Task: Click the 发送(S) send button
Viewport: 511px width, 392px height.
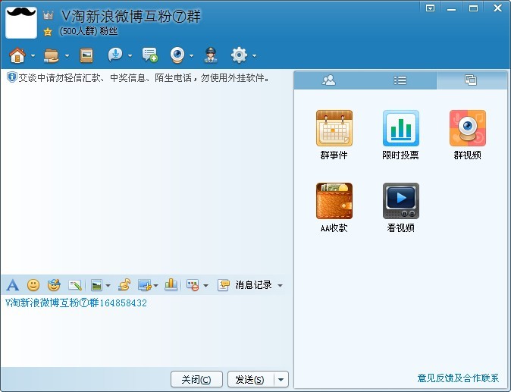Action: tap(250, 379)
